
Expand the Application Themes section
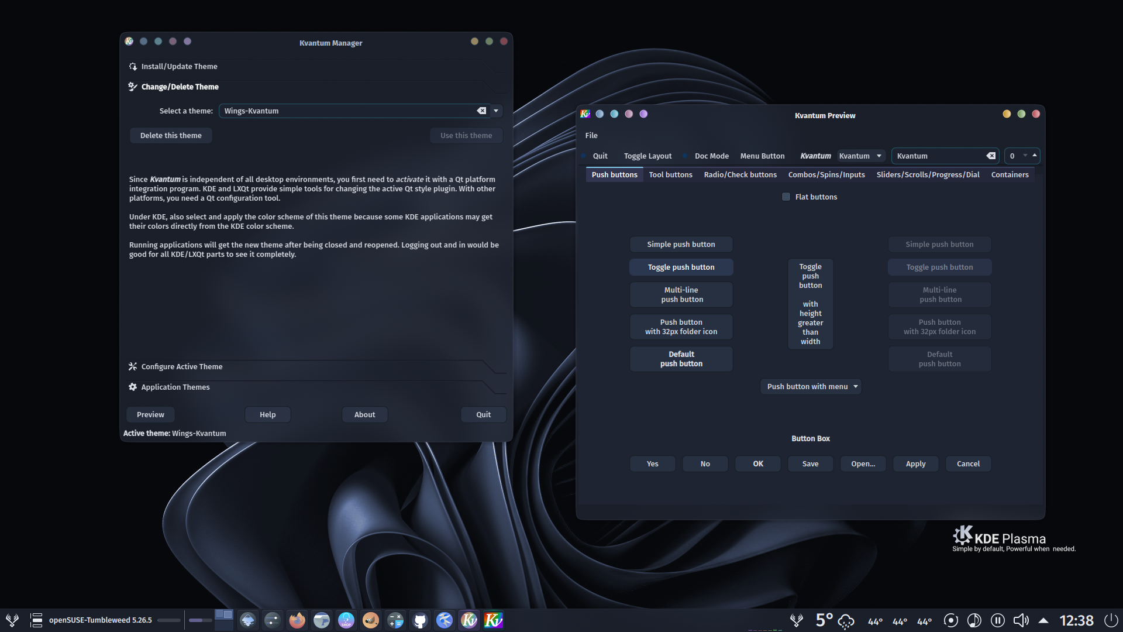click(316, 387)
